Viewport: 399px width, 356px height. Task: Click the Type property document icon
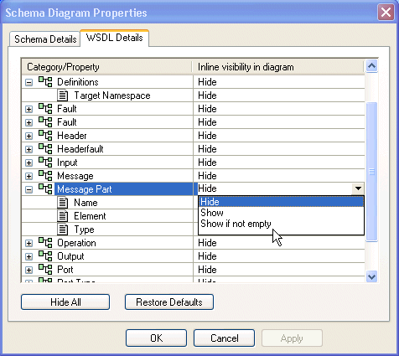[x=63, y=230]
